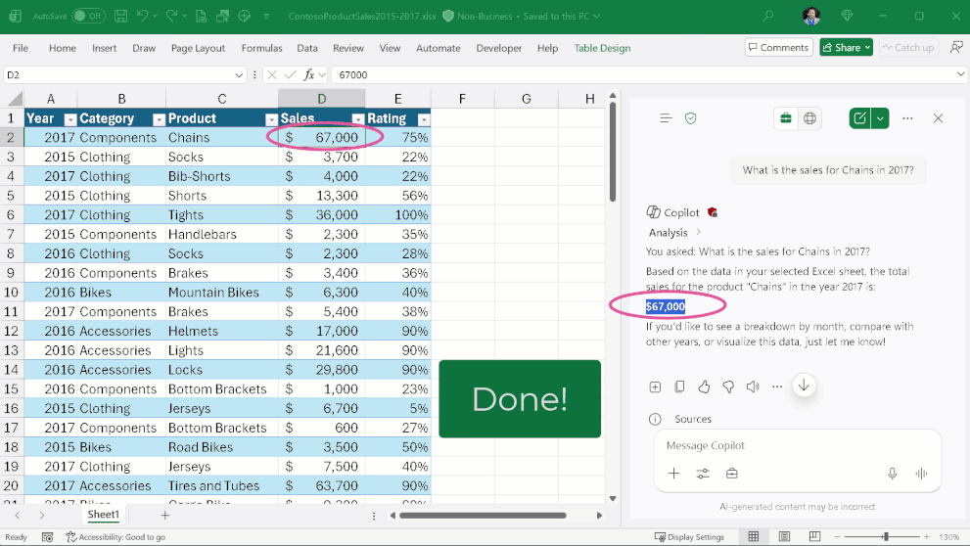Click the Redo arrow icon
Image resolution: width=970 pixels, height=546 pixels.
(x=172, y=16)
